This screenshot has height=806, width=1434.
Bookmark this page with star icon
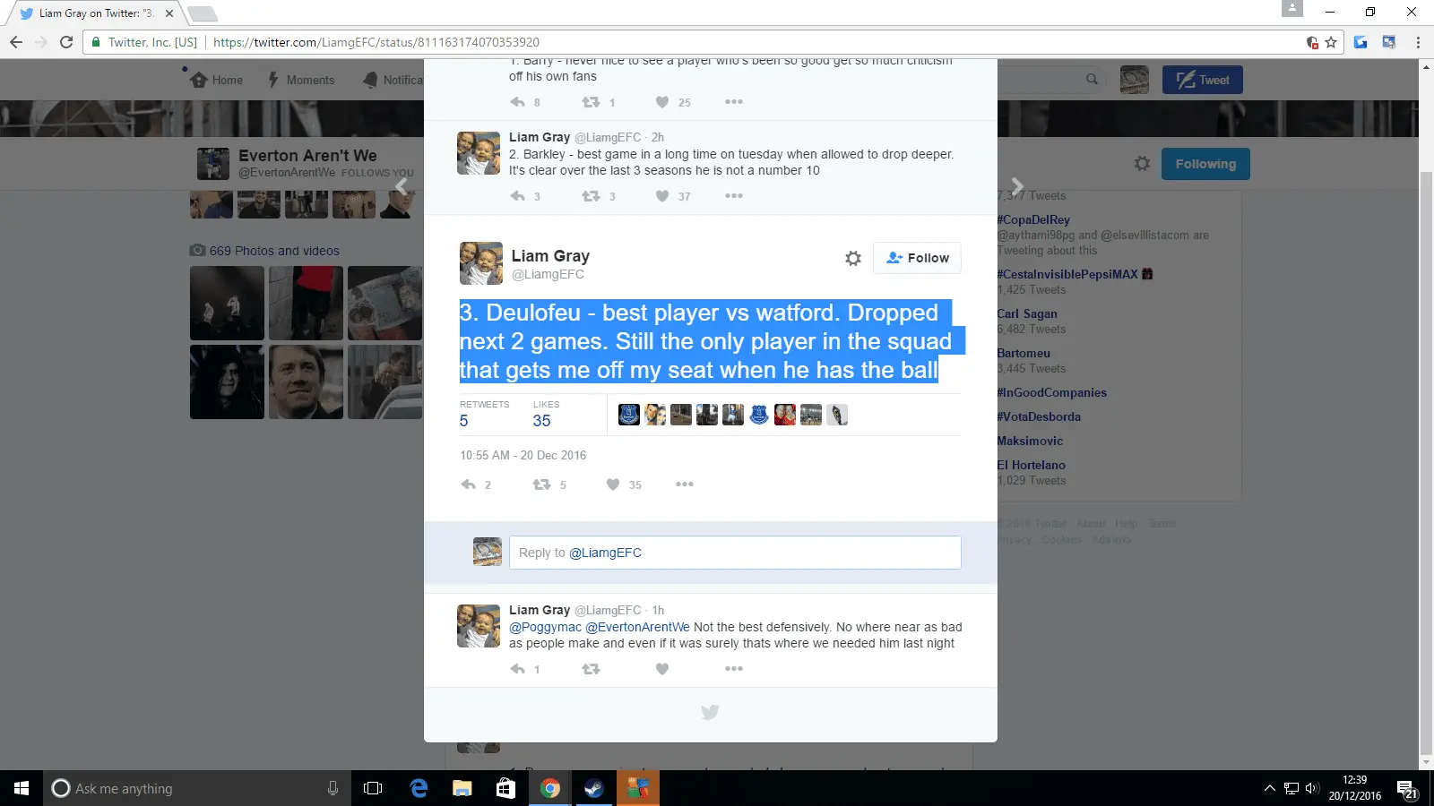click(1331, 42)
